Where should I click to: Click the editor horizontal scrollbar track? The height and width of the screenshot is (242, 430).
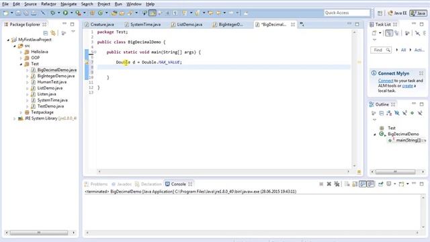point(224,171)
